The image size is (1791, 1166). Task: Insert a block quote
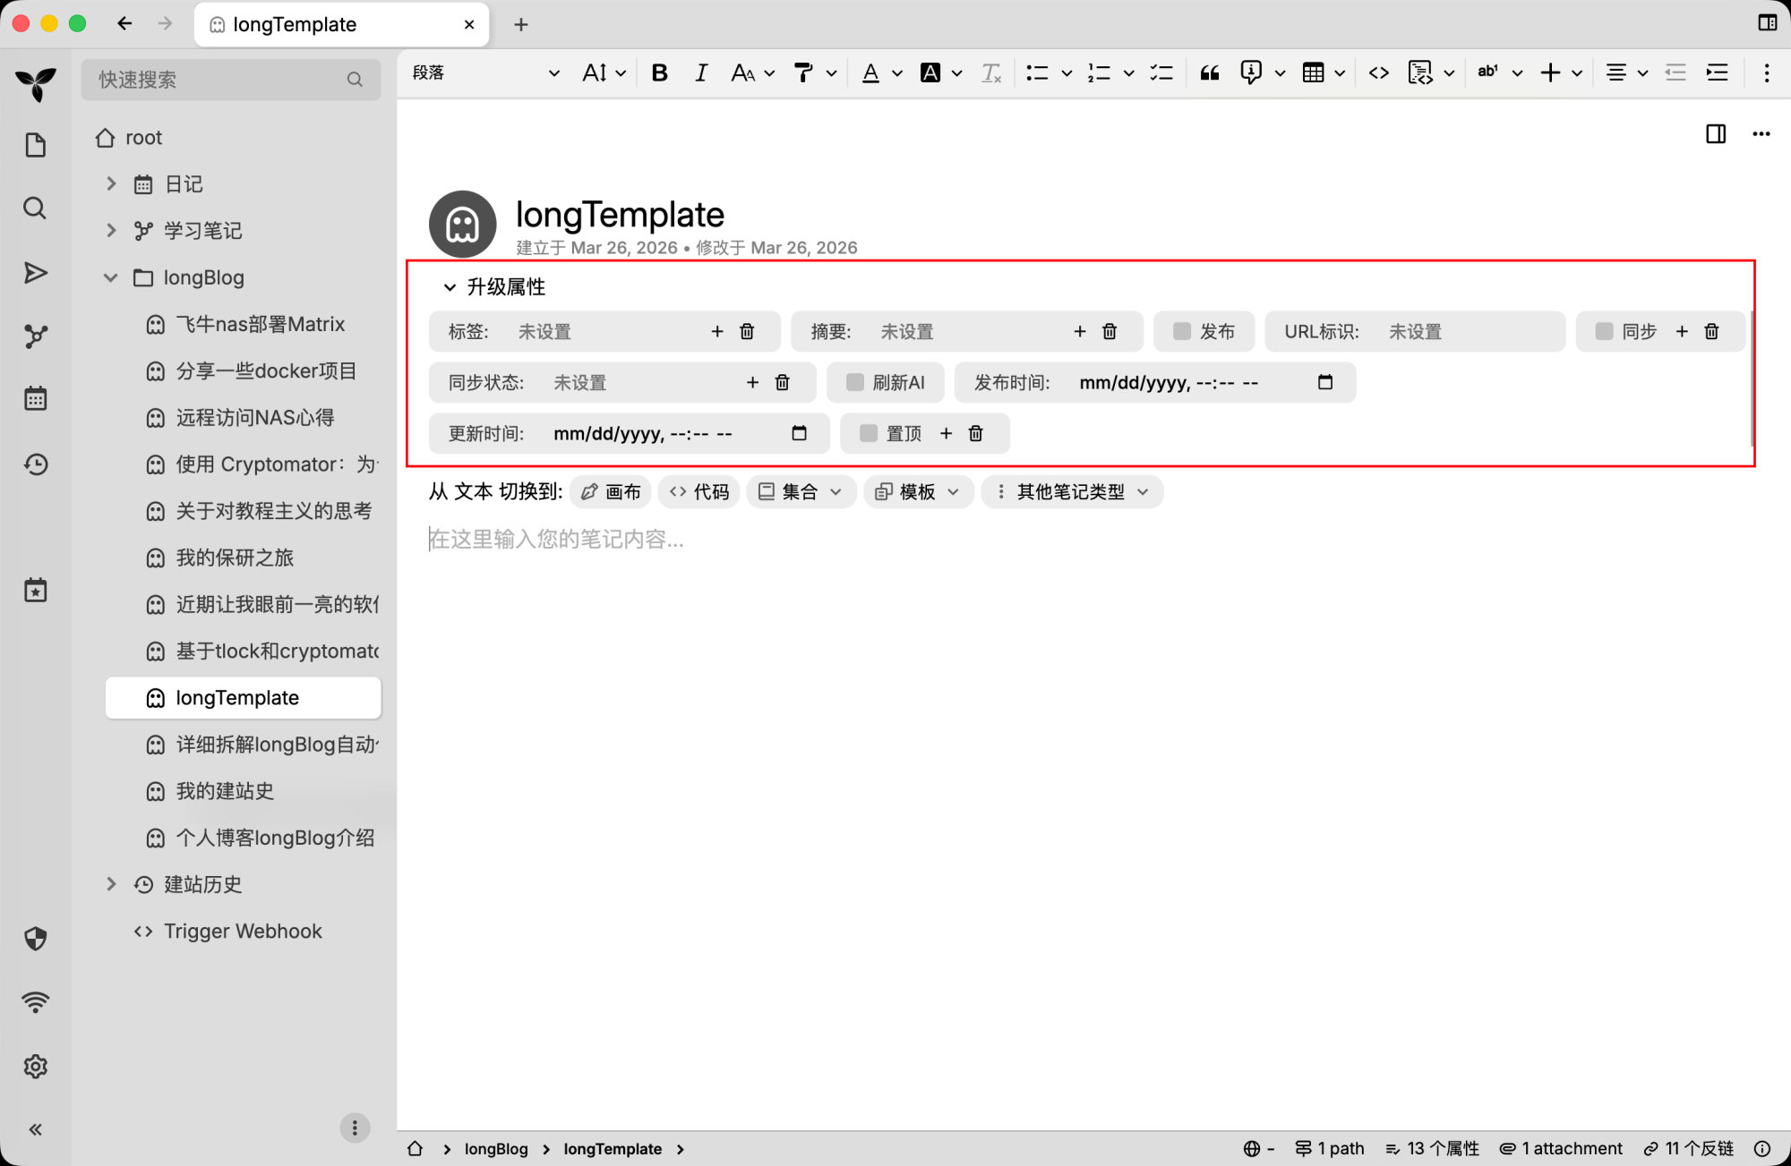pyautogui.click(x=1209, y=73)
